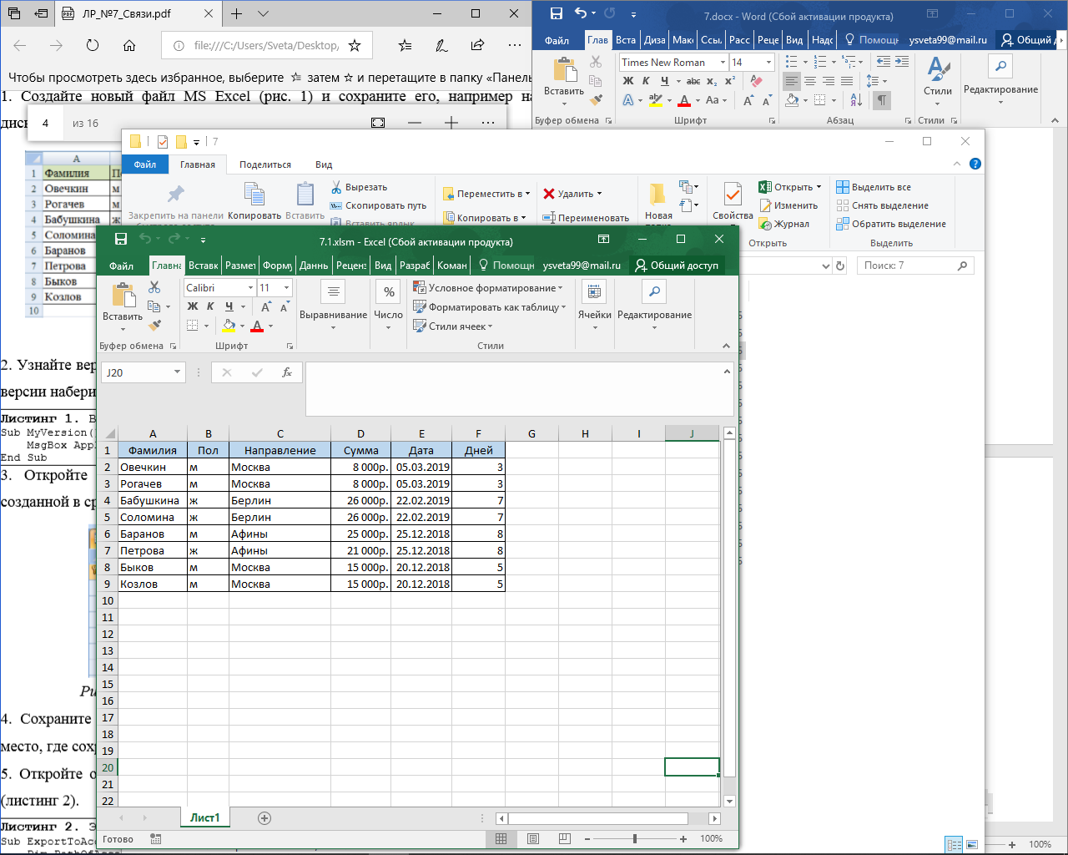Toggle subscript x₂ in Word
The image size is (1068, 855).
coord(712,81)
